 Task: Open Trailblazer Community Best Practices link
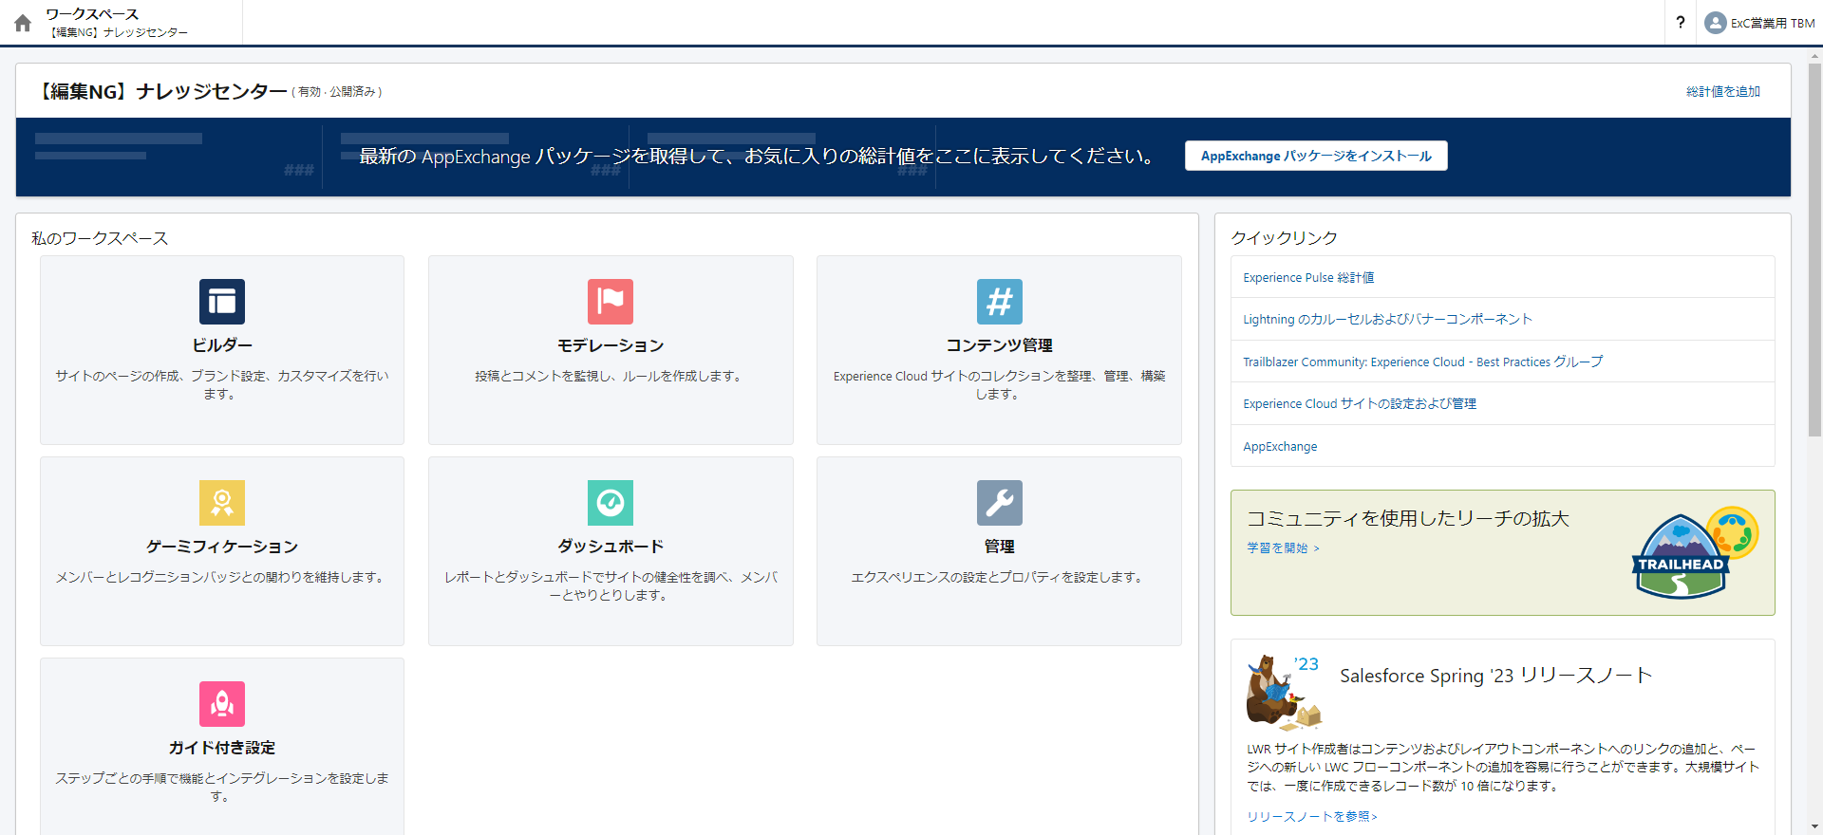[1422, 362]
